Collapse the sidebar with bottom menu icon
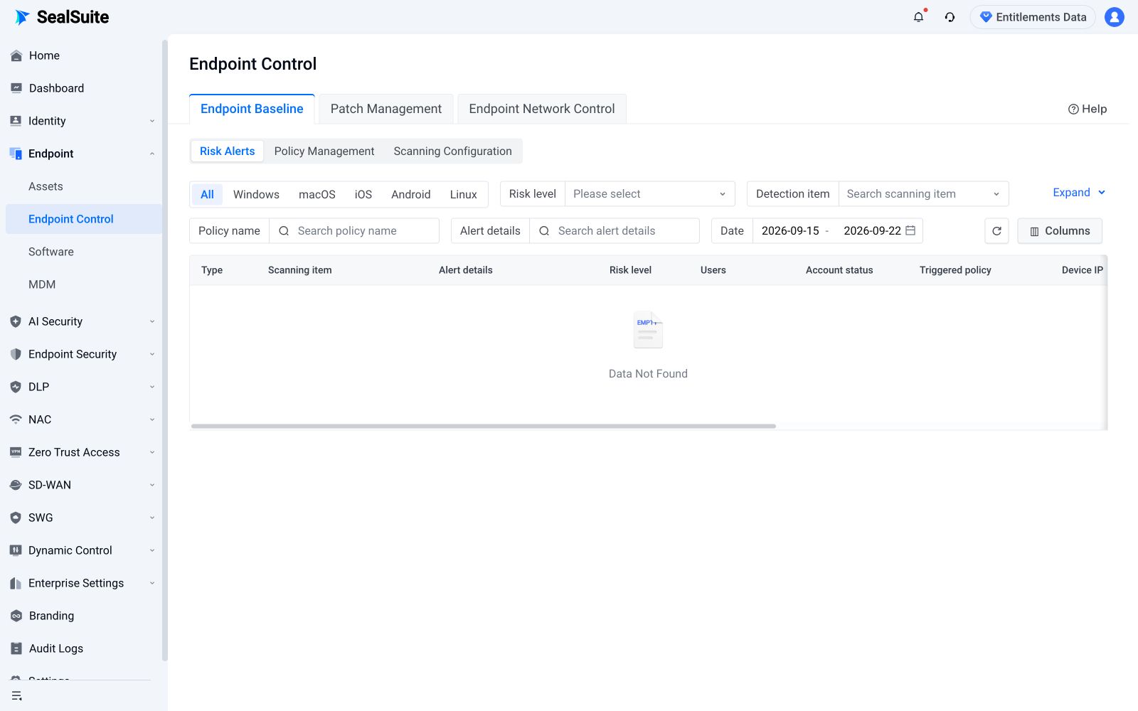The width and height of the screenshot is (1138, 711). tap(16, 696)
